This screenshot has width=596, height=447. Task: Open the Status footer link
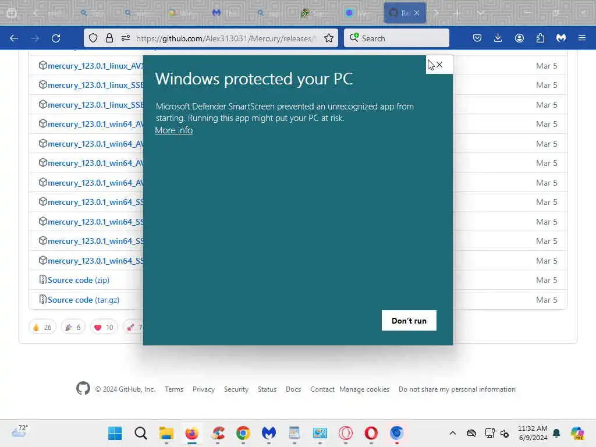tap(267, 389)
